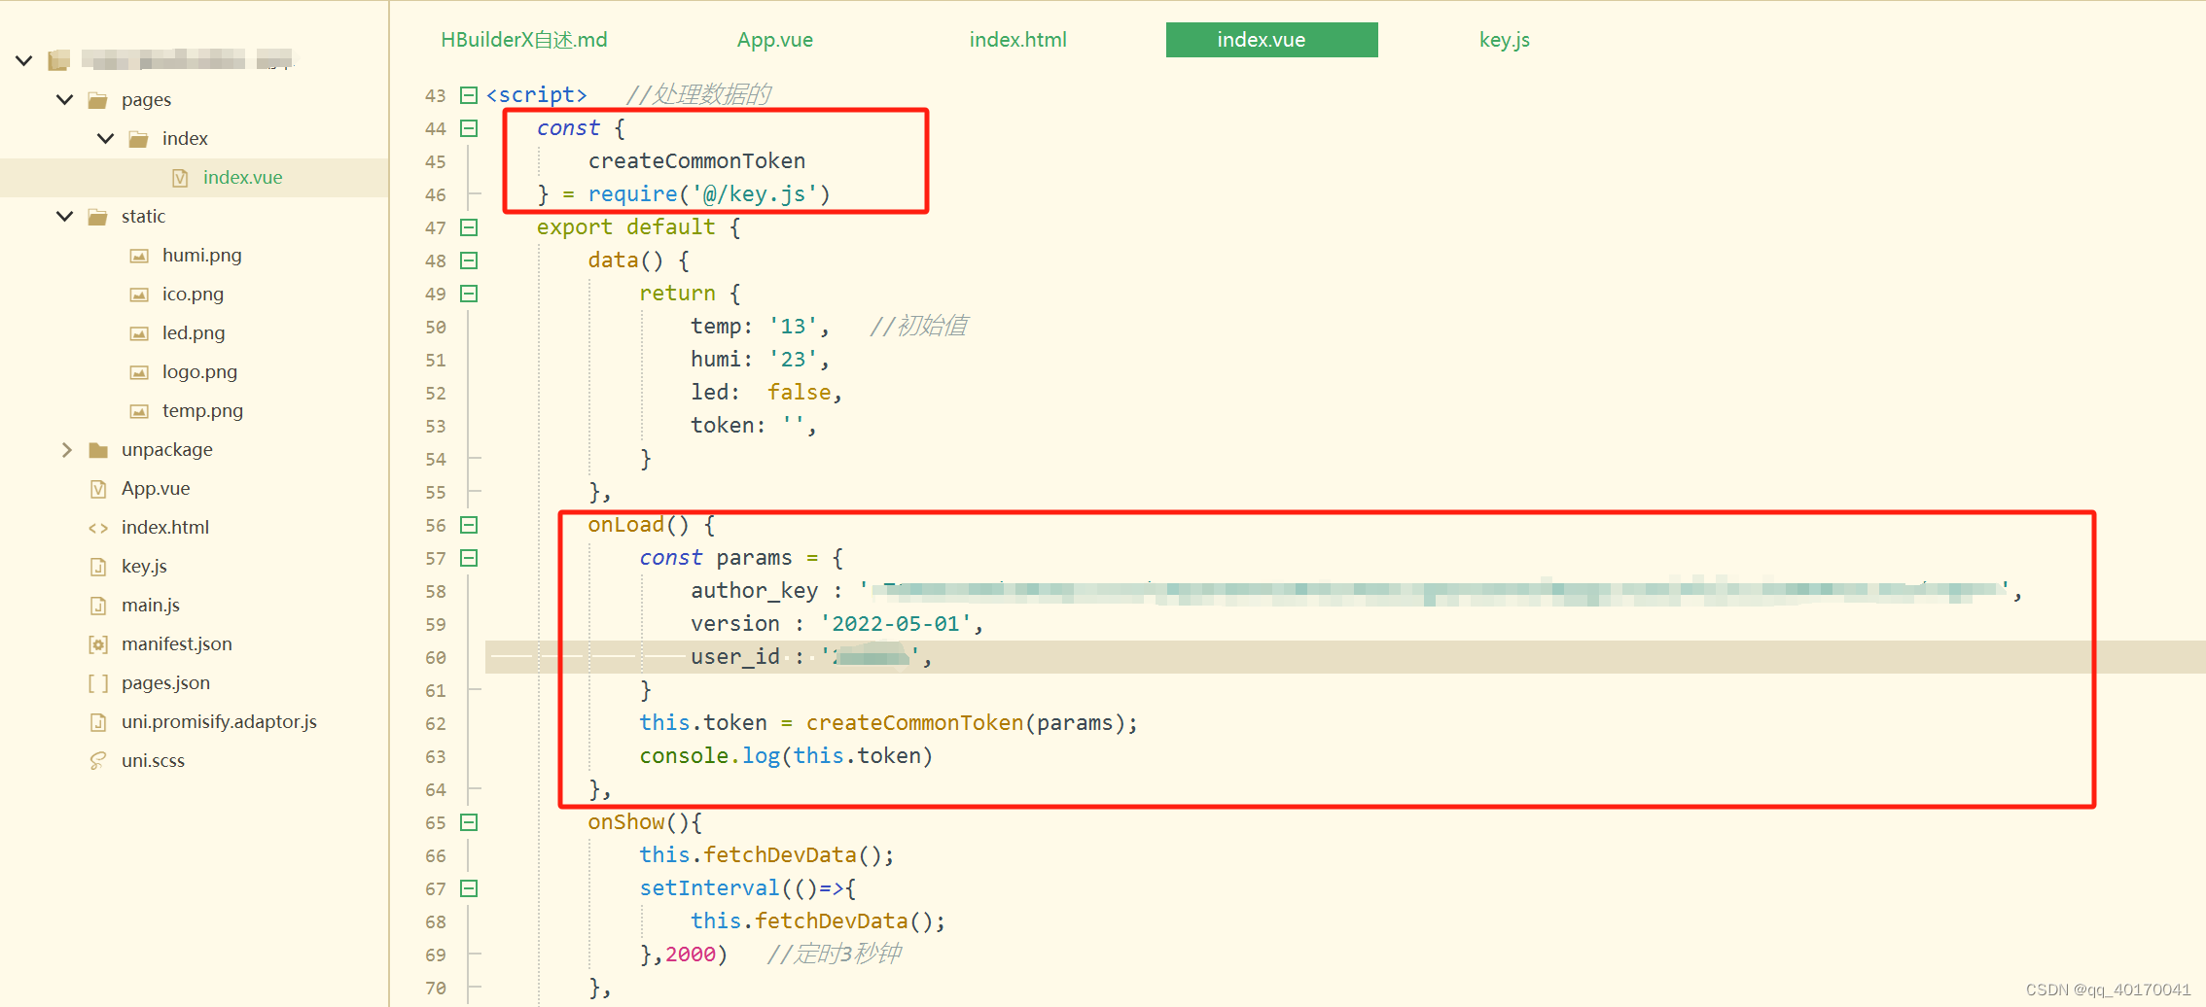This screenshot has width=2206, height=1007.
Task: Click led value false on line 52
Action: [800, 393]
